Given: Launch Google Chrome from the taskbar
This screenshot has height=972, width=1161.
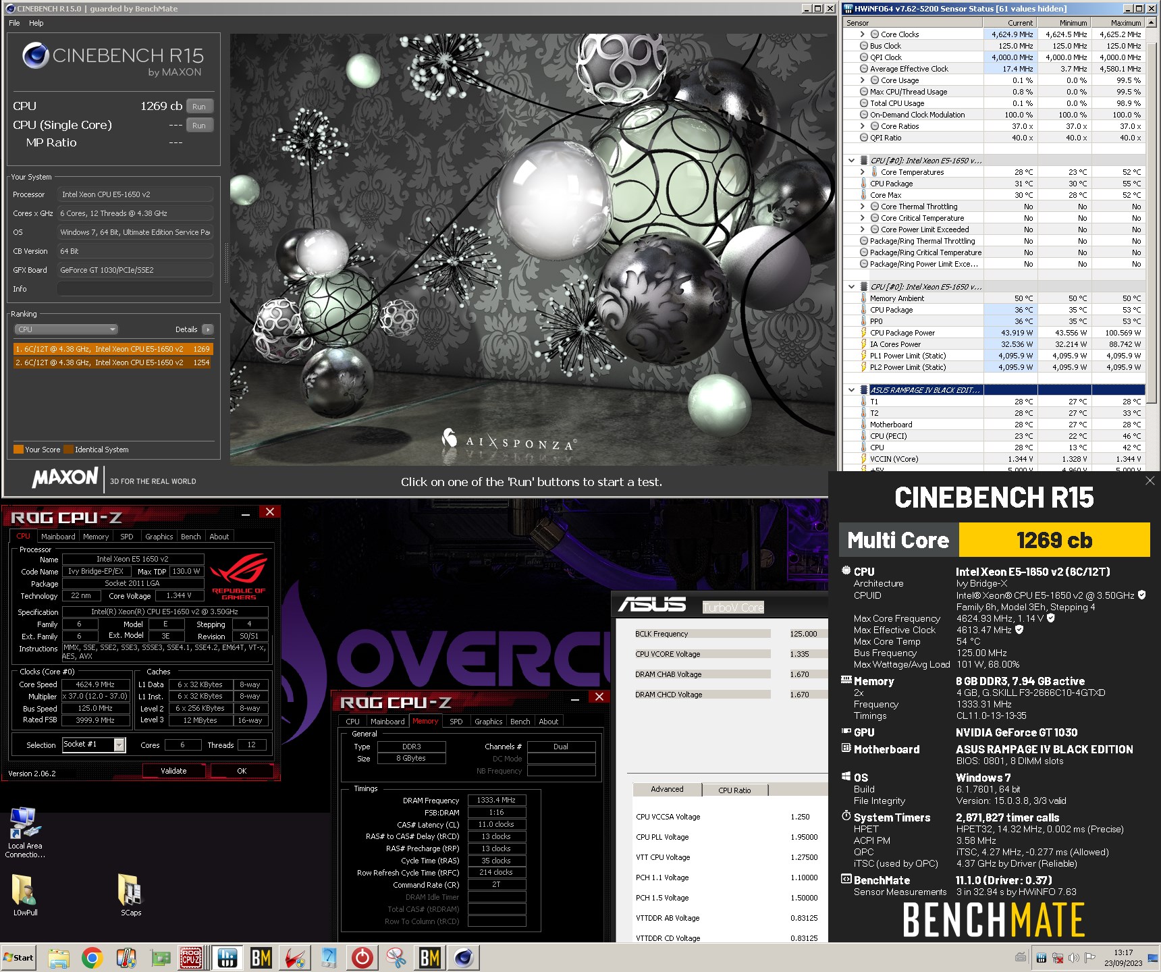Looking at the screenshot, I should 92,958.
